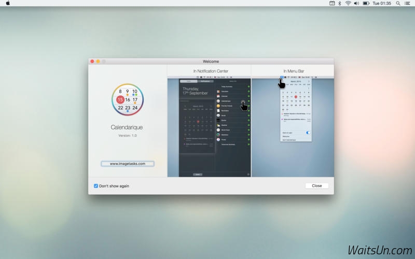This screenshot has width=415, height=259.
Task: Uncheck Don't show again checkbox
Action: pyautogui.click(x=96, y=186)
